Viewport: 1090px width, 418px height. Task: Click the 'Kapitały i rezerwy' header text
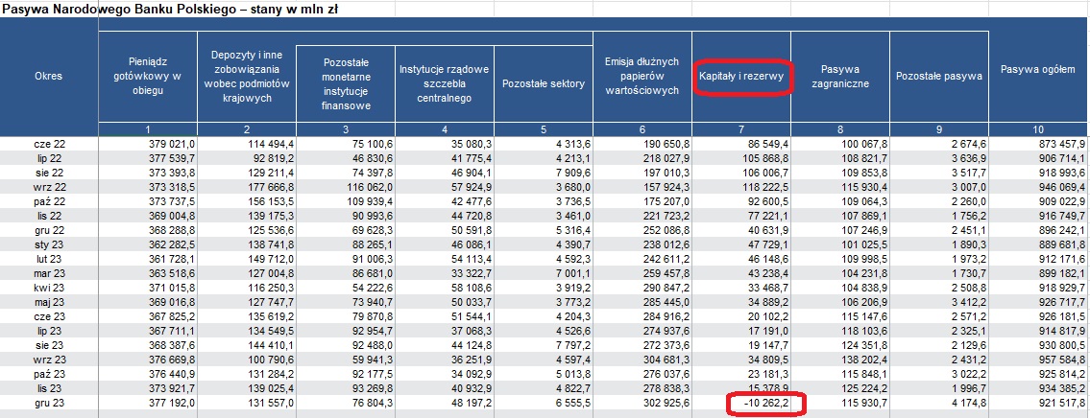pos(741,77)
